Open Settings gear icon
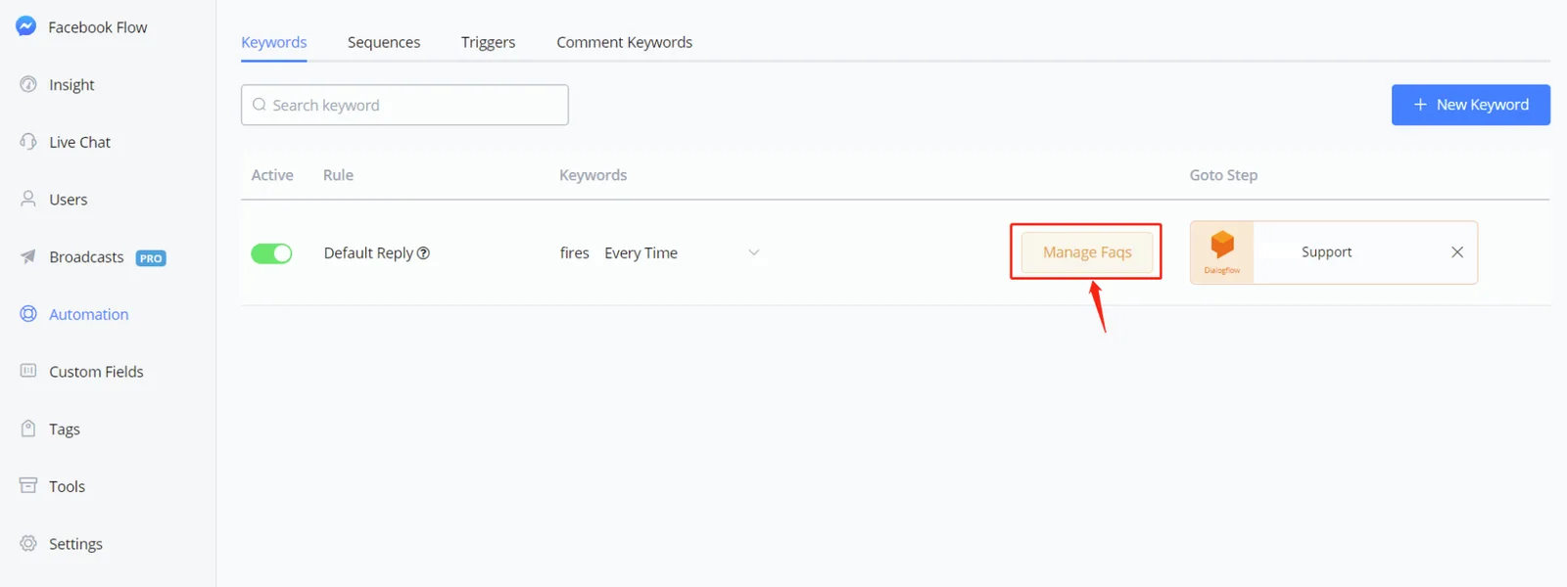The width and height of the screenshot is (1567, 587). point(28,543)
